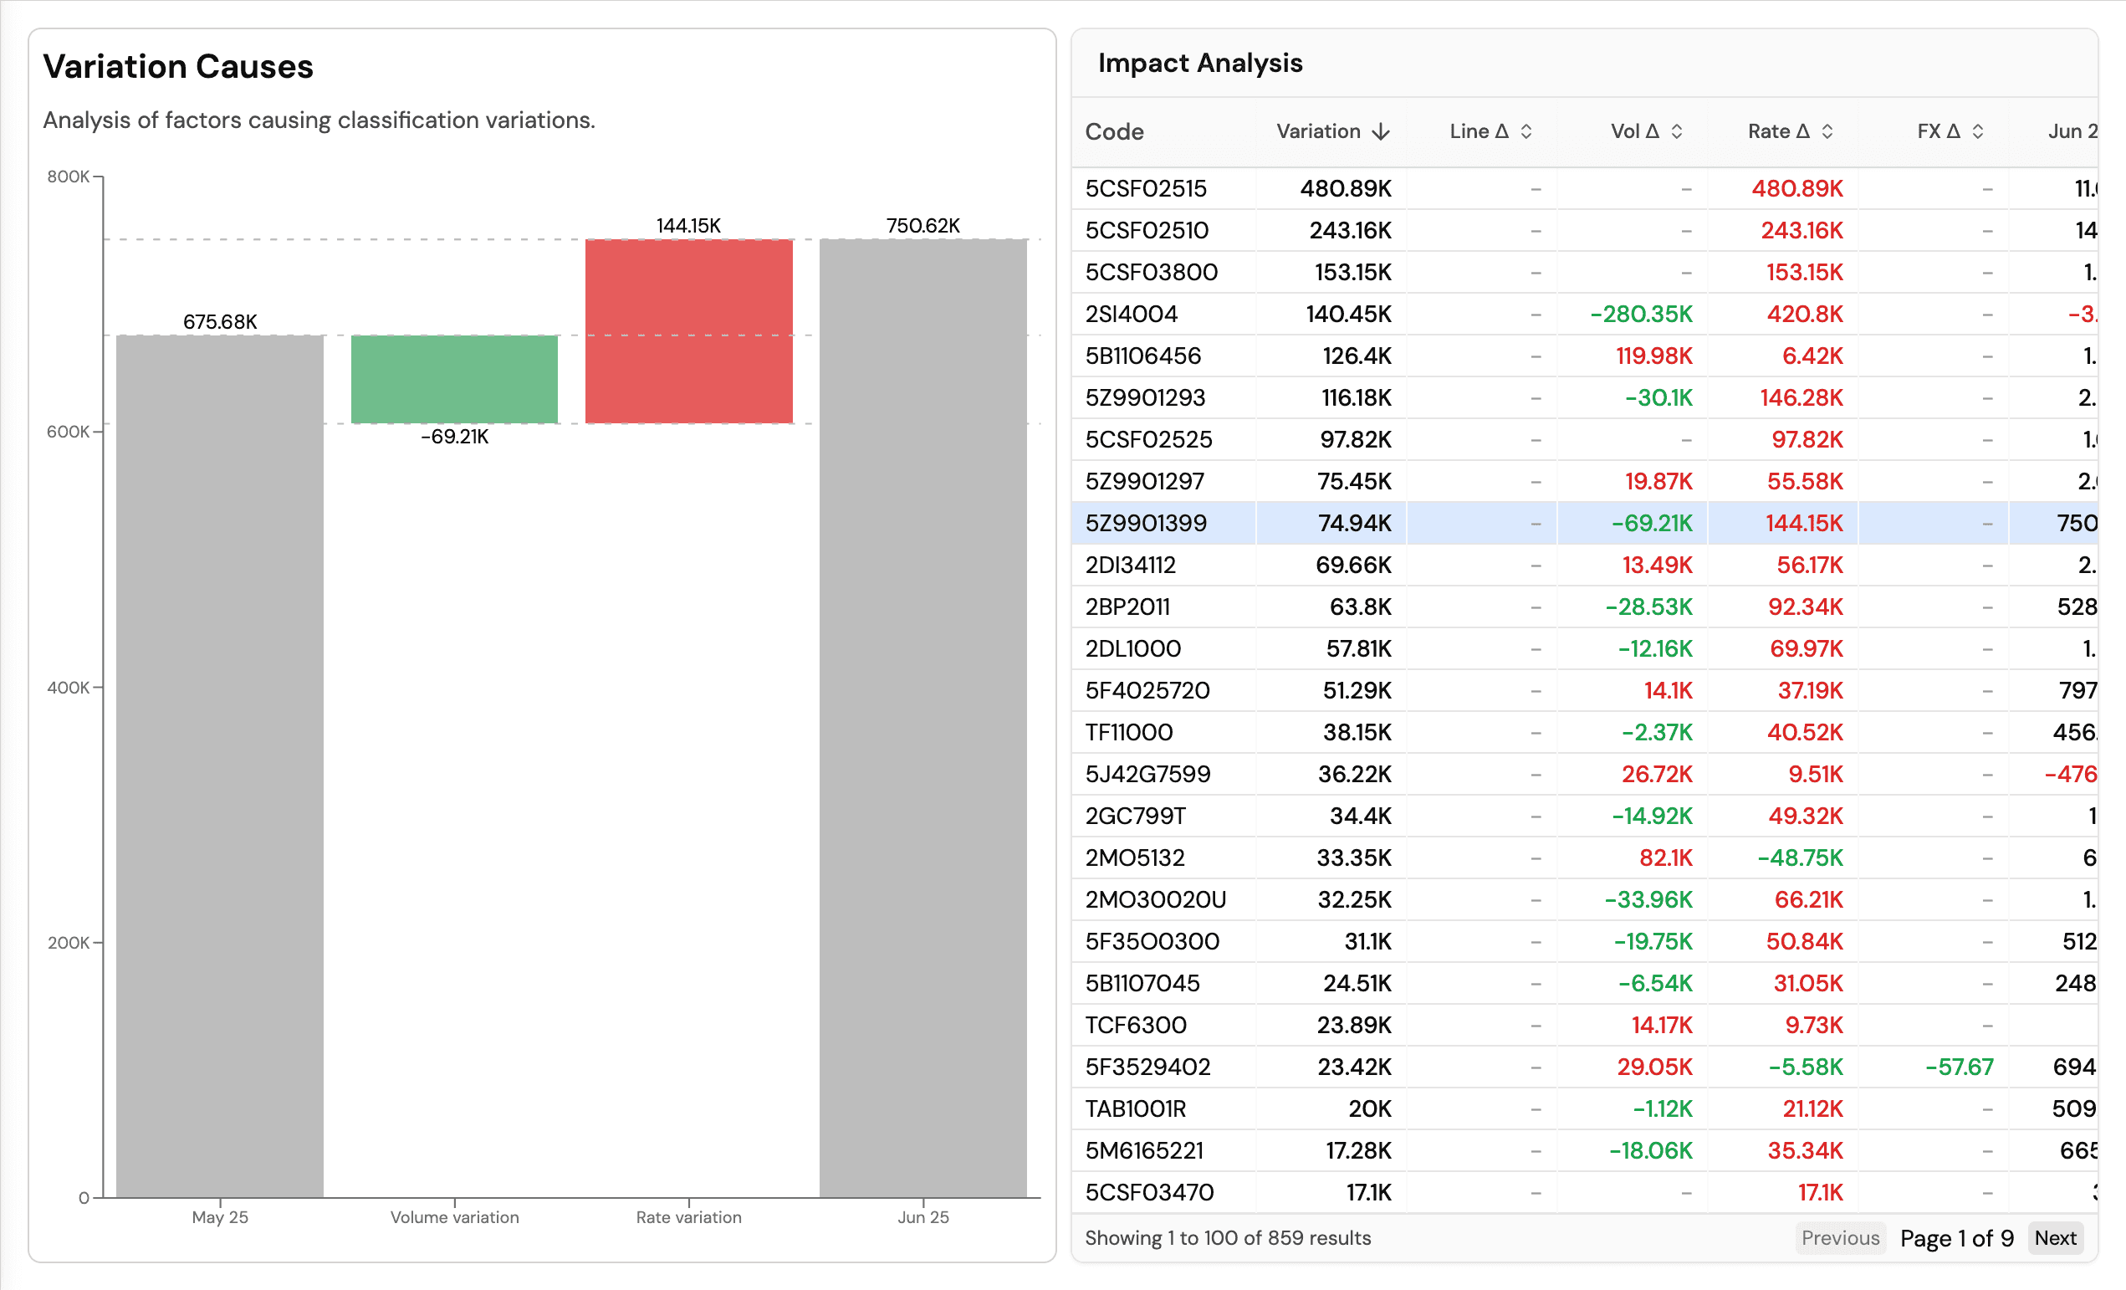Viewport: 2126px width, 1290px height.
Task: Click the Previous pagination button
Action: click(x=1841, y=1237)
